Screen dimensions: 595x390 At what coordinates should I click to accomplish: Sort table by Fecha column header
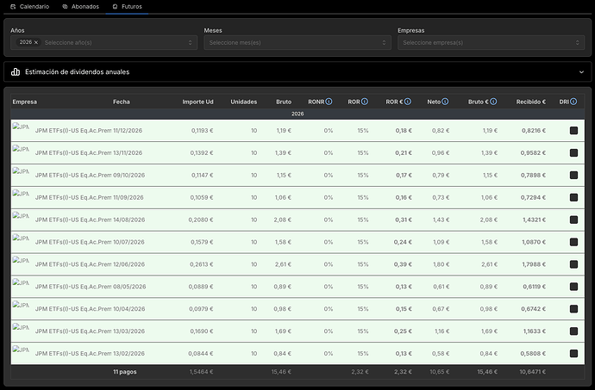point(121,102)
